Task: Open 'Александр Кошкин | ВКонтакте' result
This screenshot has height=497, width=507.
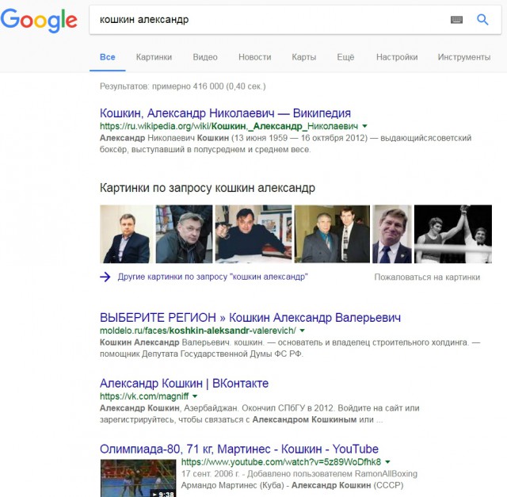Action: pyautogui.click(x=184, y=384)
